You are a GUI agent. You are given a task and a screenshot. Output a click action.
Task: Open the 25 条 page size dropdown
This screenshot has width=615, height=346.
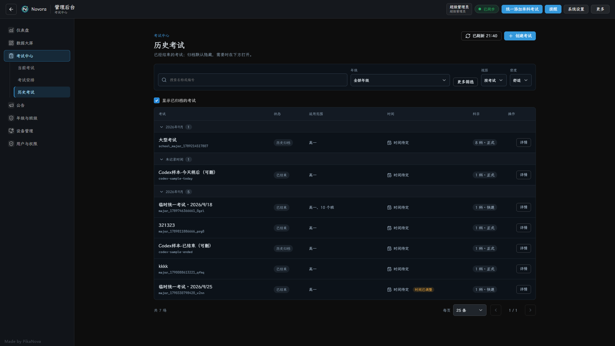click(x=470, y=310)
